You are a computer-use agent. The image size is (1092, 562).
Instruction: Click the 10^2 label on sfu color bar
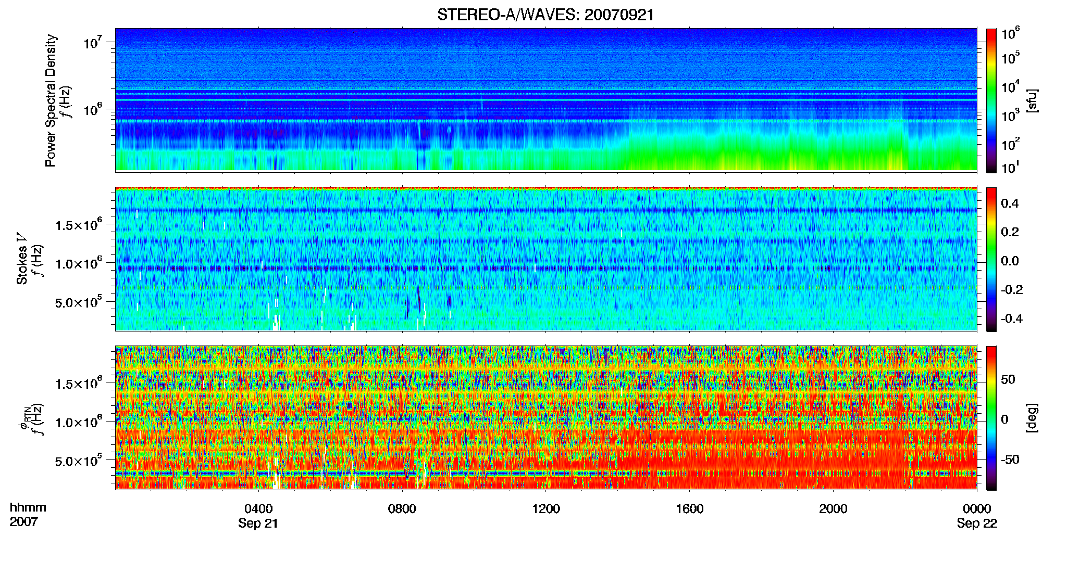coord(1011,144)
